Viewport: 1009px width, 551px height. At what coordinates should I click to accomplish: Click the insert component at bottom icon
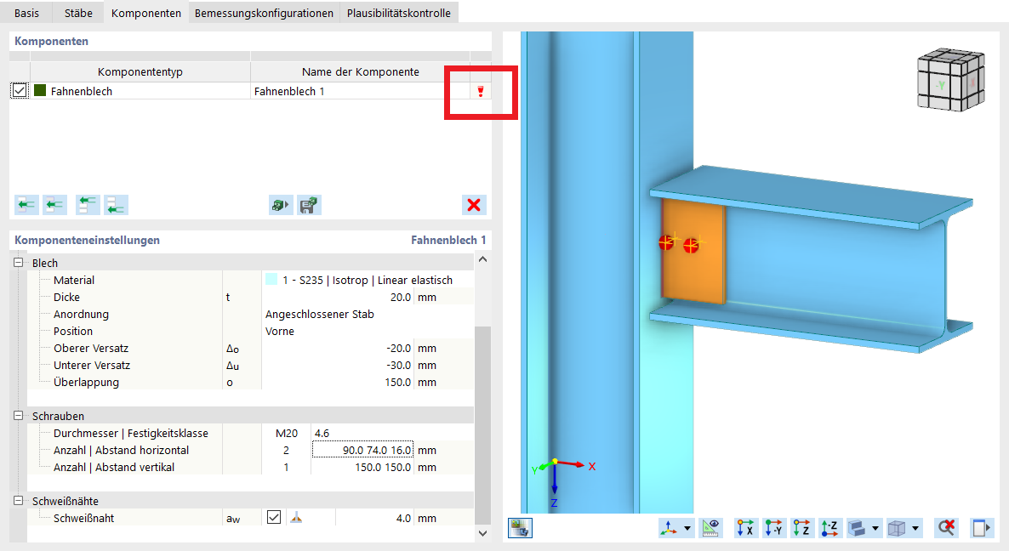click(x=116, y=205)
